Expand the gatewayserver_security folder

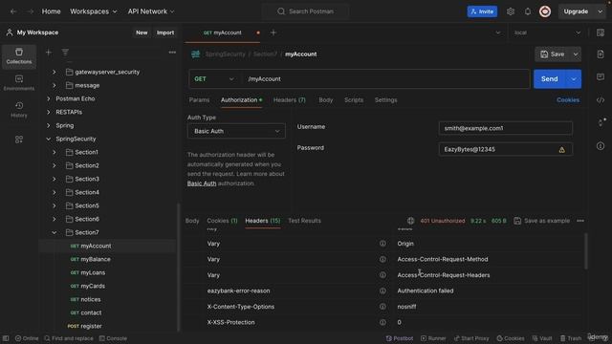point(55,73)
